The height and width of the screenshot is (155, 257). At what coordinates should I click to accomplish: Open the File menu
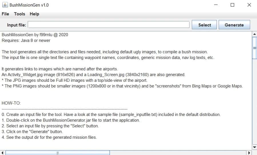pos(5,14)
